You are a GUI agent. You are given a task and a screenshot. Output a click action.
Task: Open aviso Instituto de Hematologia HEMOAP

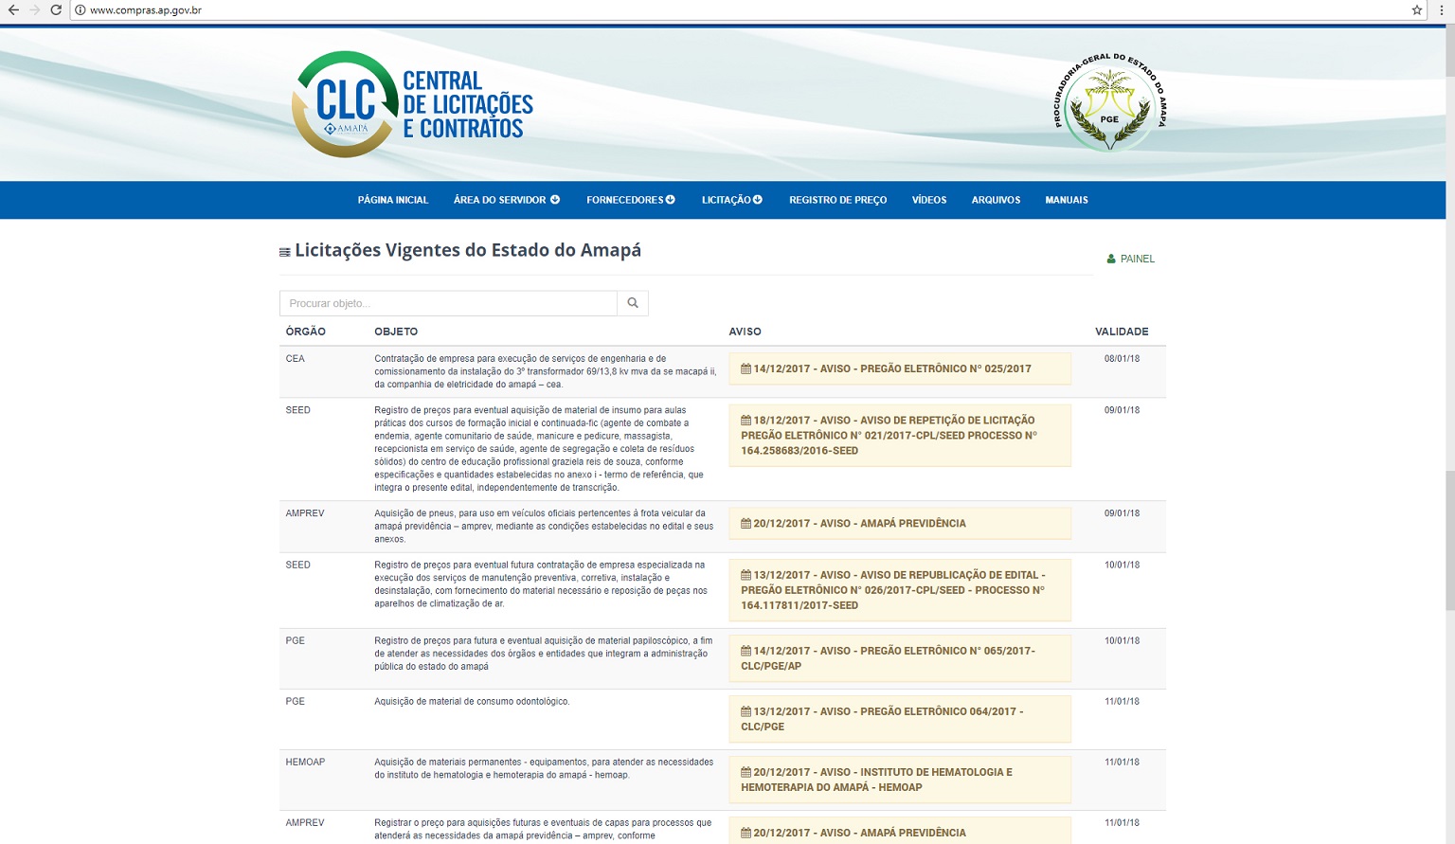click(x=900, y=780)
